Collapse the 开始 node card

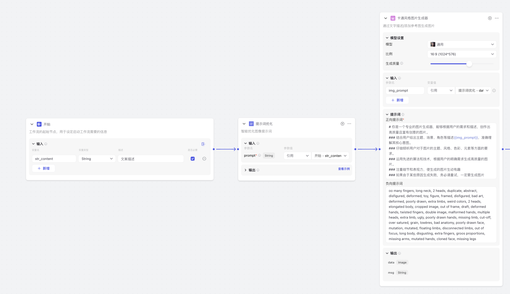pos(32,124)
